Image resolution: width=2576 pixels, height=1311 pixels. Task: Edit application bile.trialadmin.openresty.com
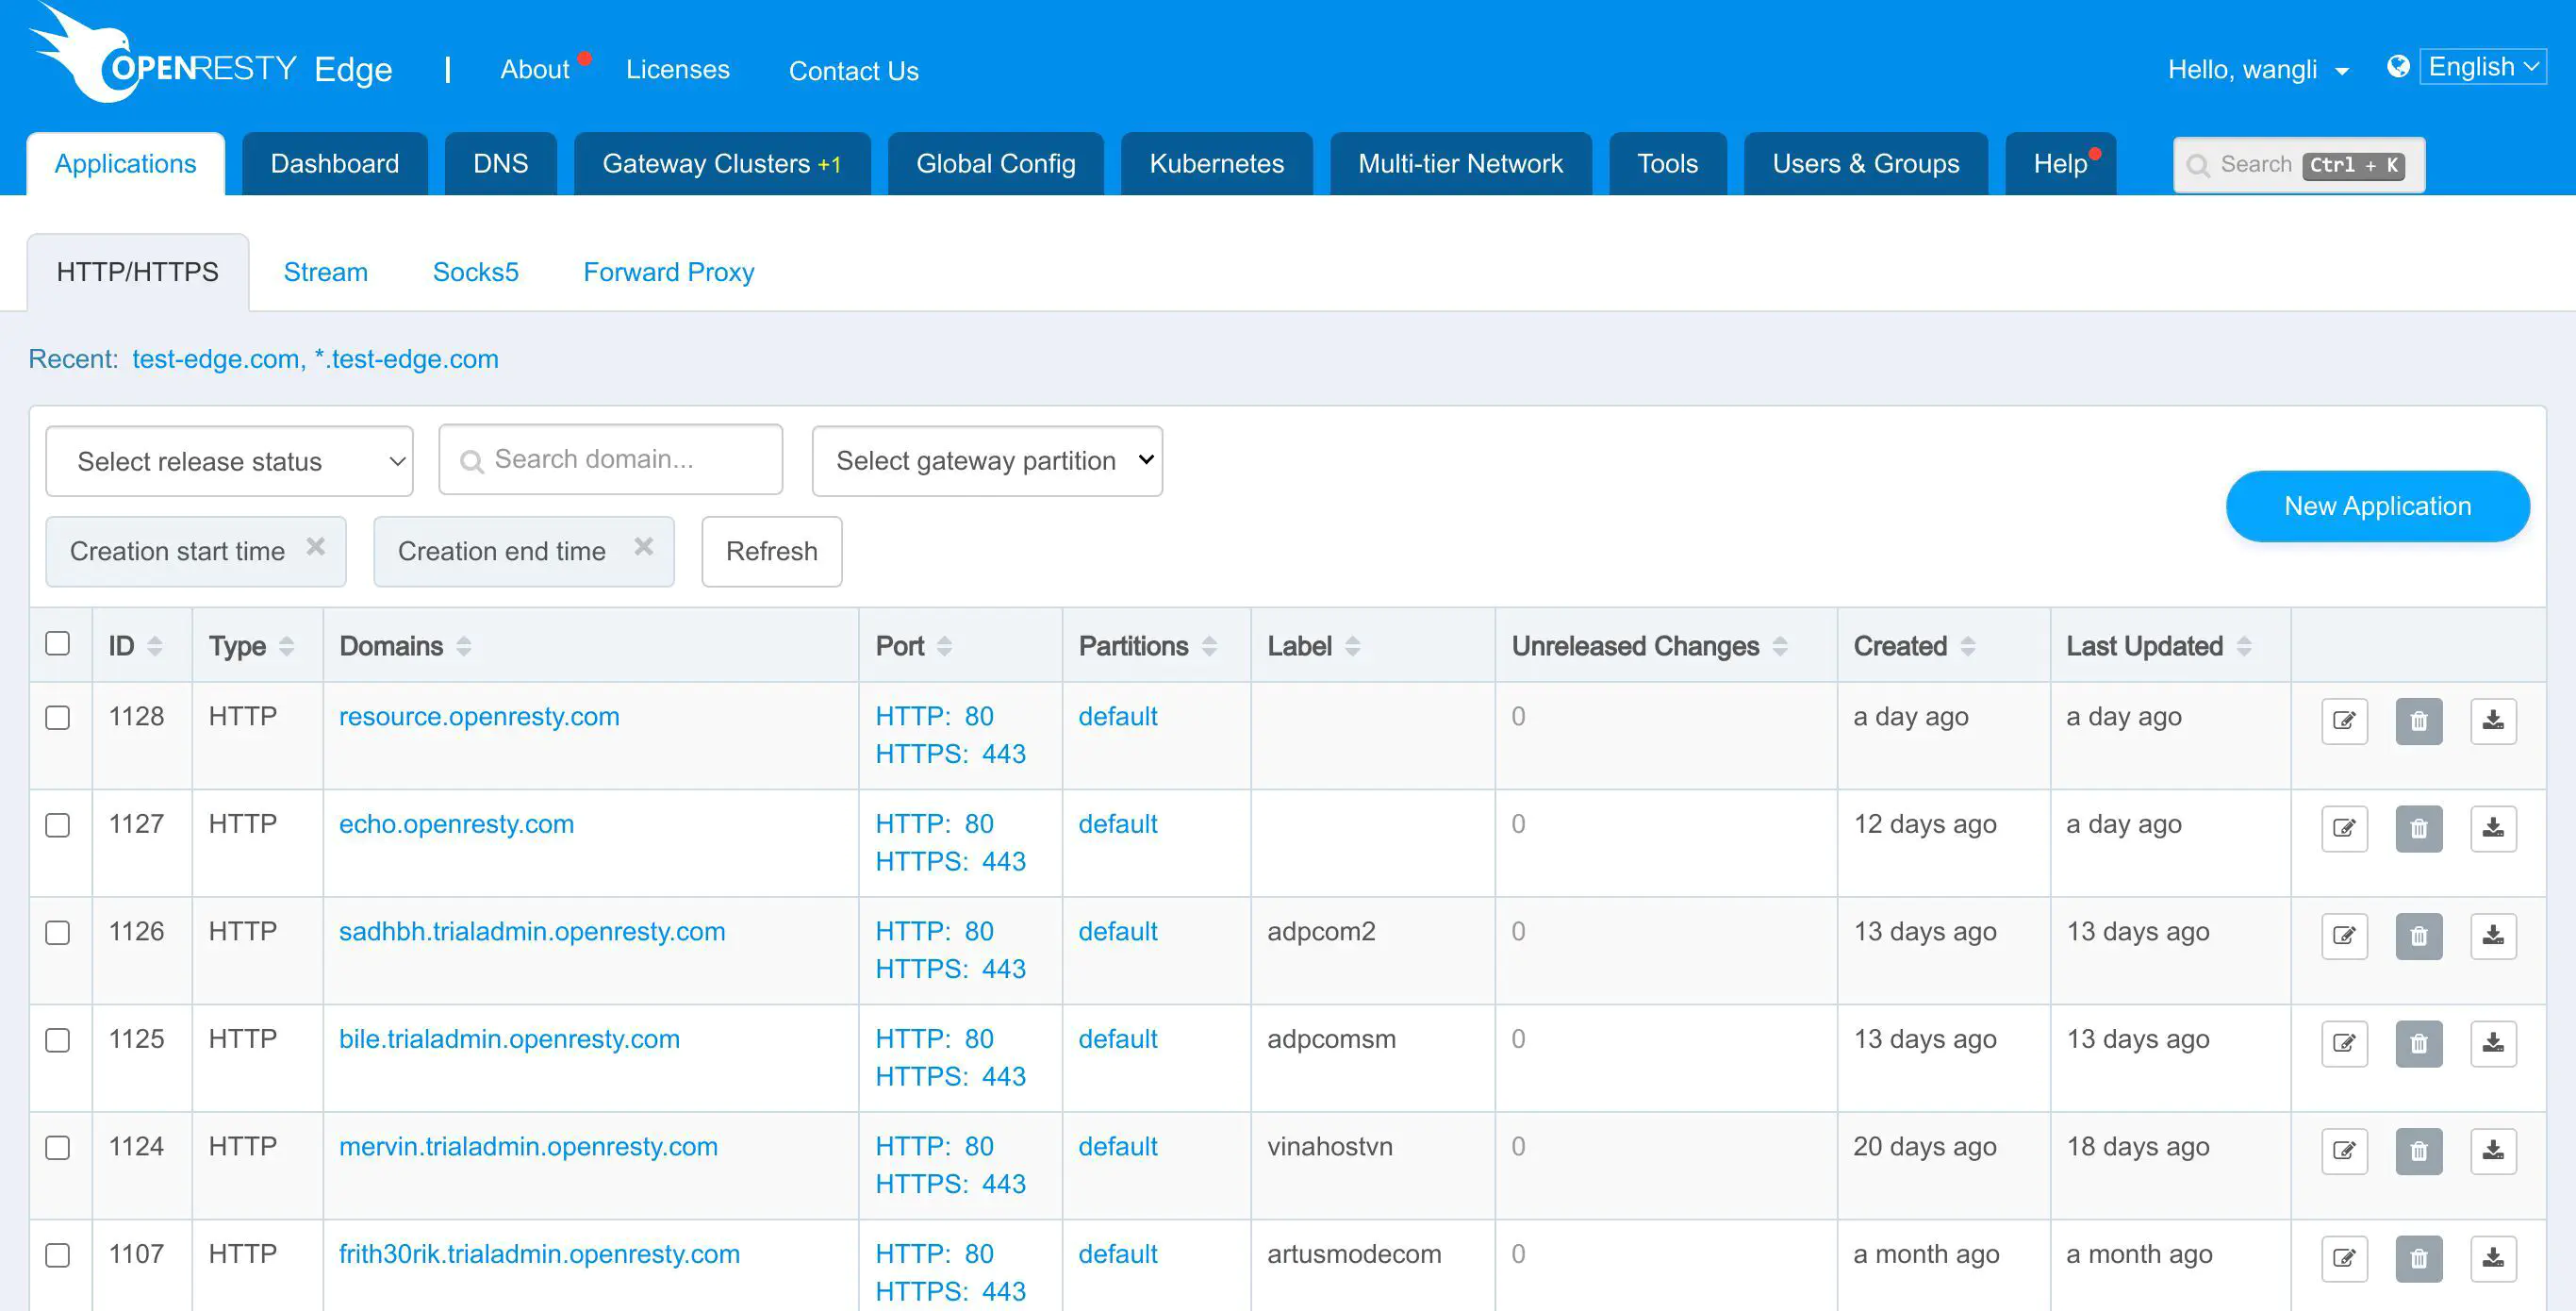tap(2344, 1043)
